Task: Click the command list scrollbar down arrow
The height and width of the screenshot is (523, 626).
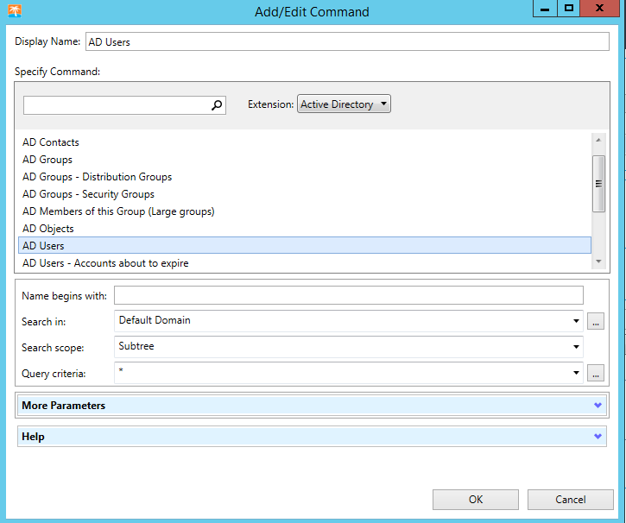Action: pyautogui.click(x=598, y=261)
